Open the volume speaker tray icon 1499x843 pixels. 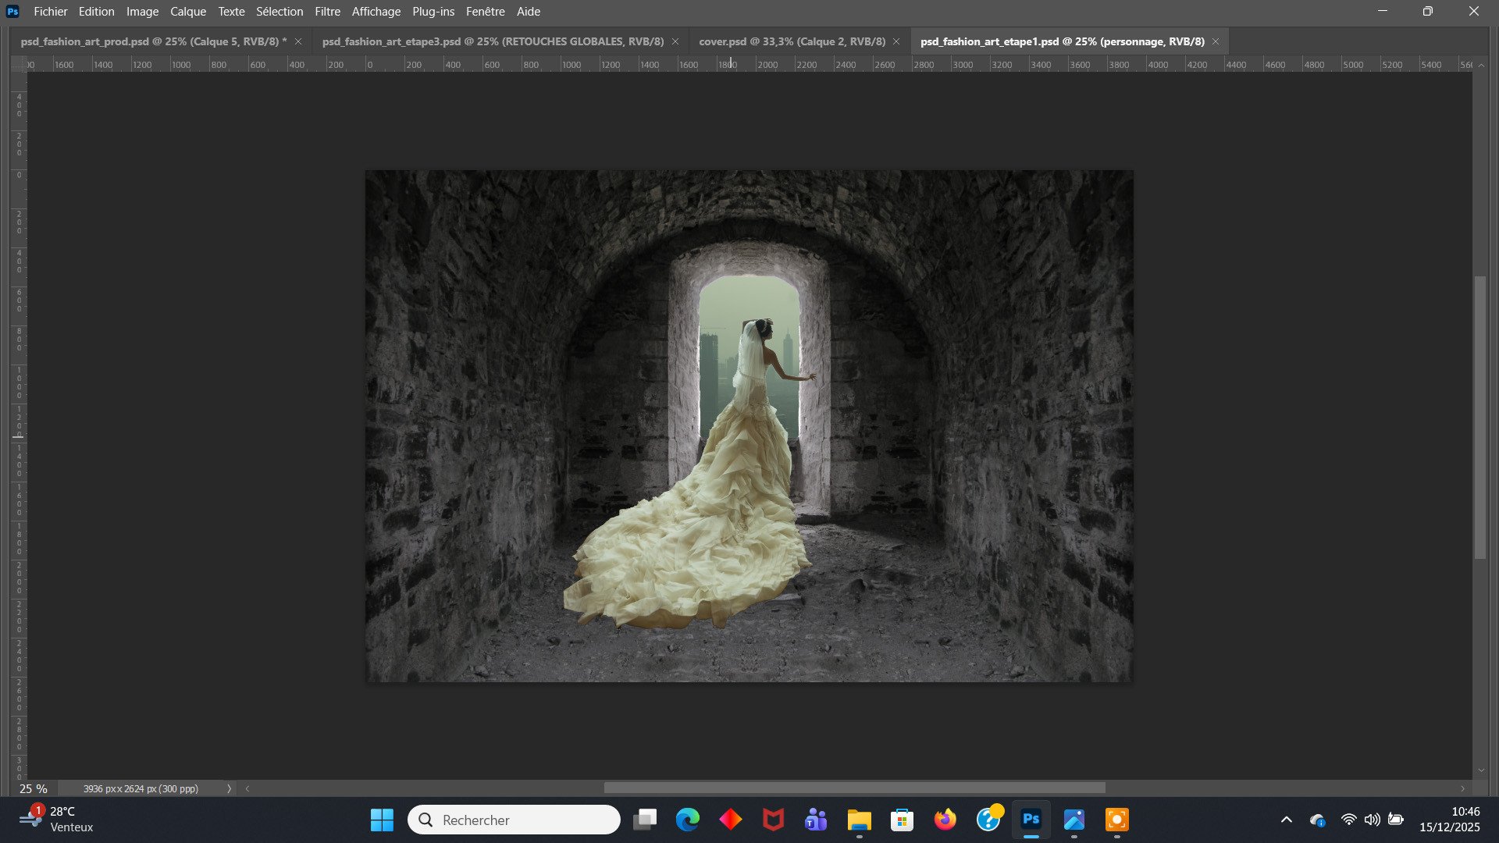coord(1372,820)
